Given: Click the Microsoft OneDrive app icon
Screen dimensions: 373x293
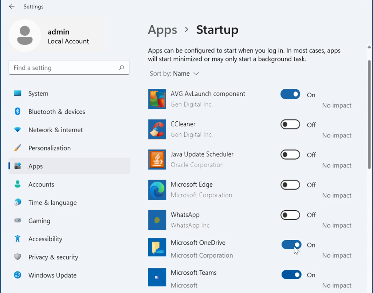Looking at the screenshot, I should (x=157, y=247).
